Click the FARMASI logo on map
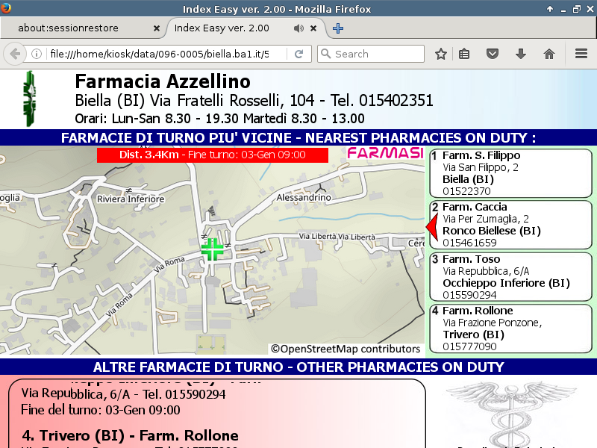 coord(385,154)
